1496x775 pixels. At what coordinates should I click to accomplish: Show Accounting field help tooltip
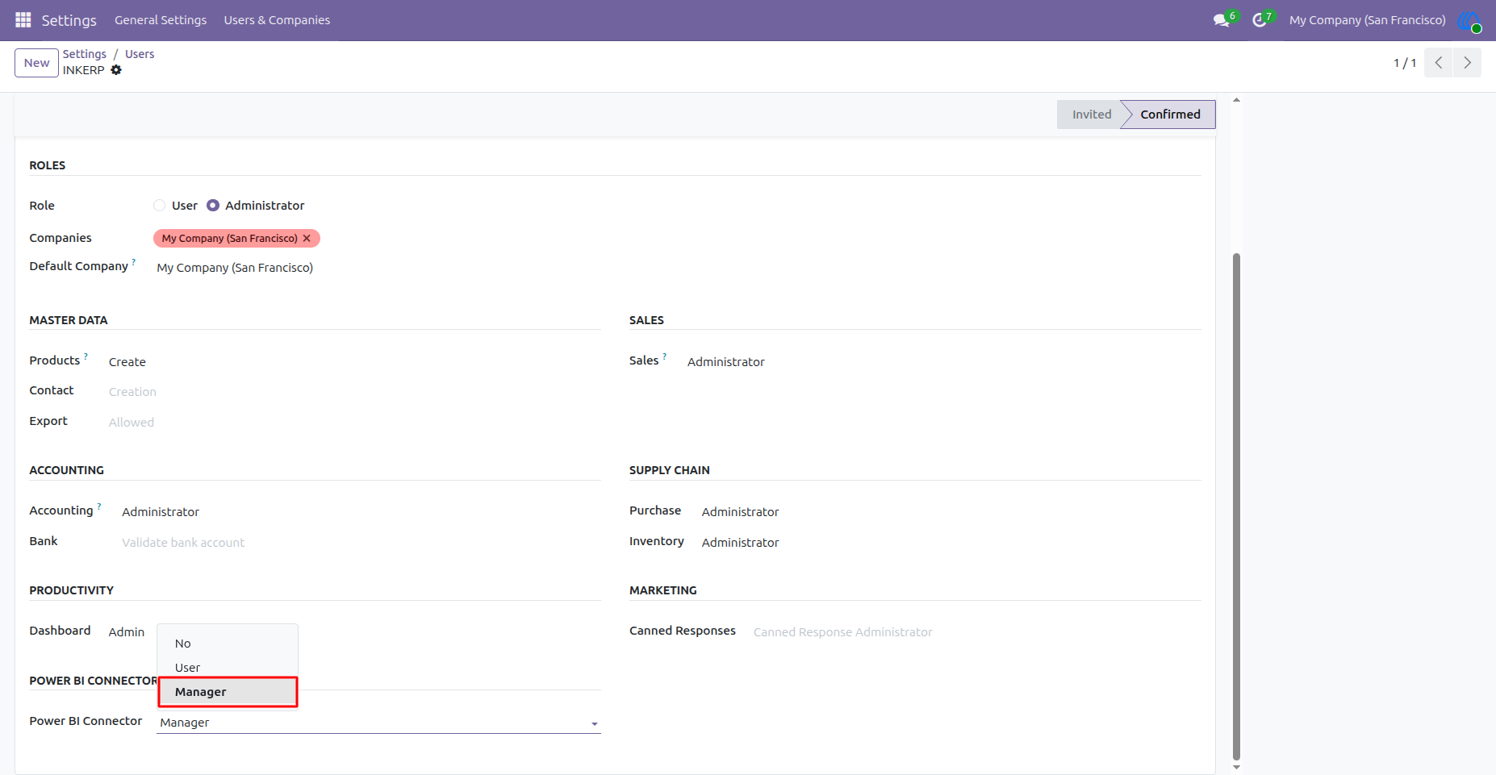coord(99,506)
